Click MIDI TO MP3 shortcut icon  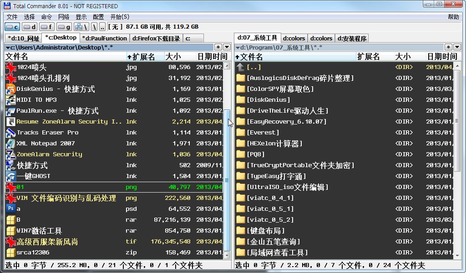[11, 100]
